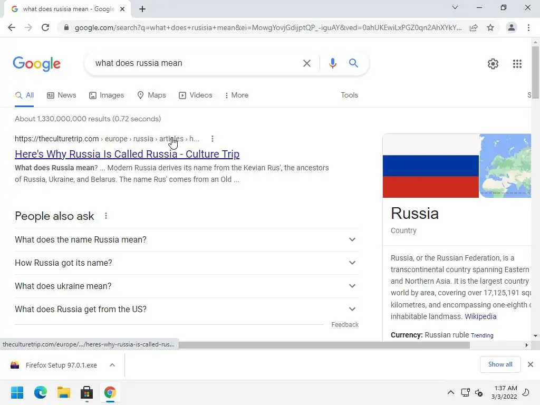This screenshot has height=405, width=540.
Task: Expand "What does ukraine mean?" question
Action: pos(186,286)
